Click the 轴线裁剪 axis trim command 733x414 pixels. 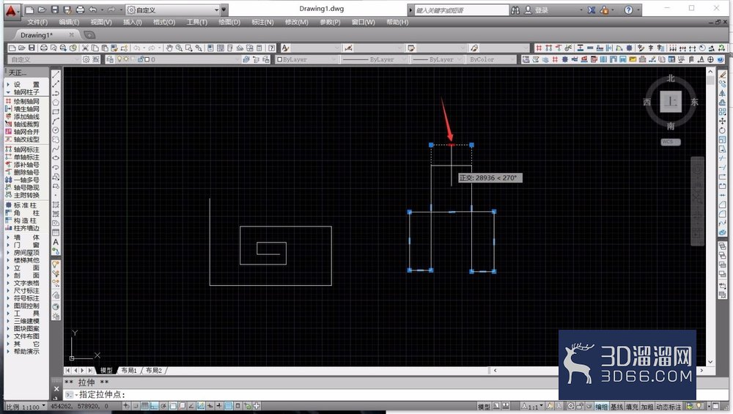pos(22,124)
